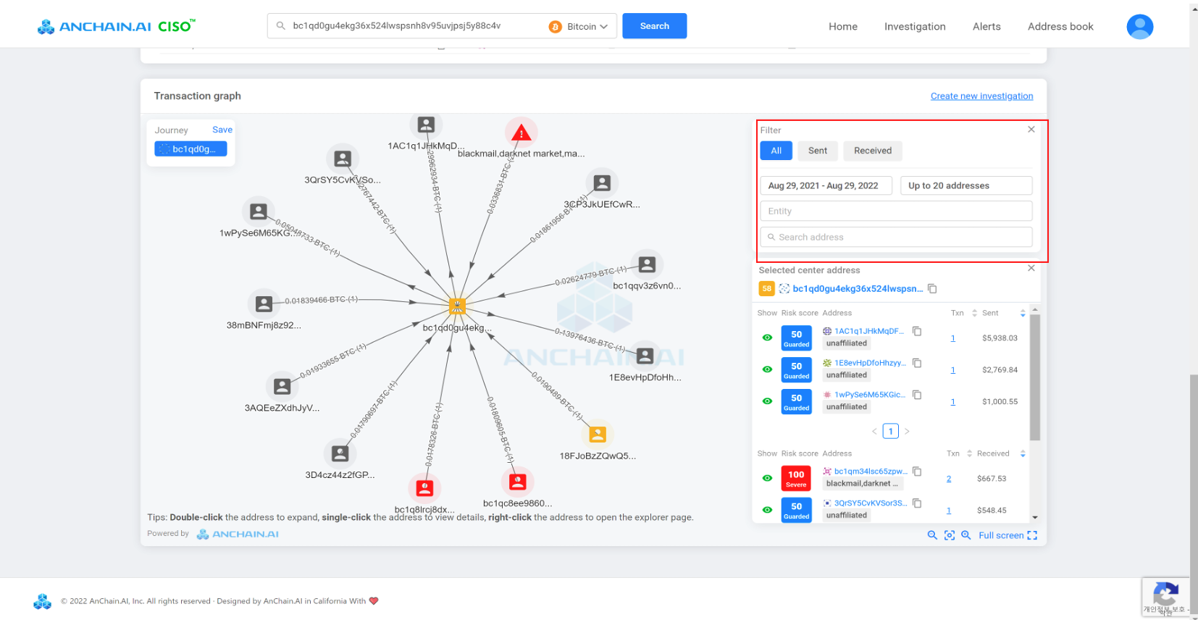
Task: Select the 38mBNFmj8z92 node in the graph
Action: click(264, 303)
